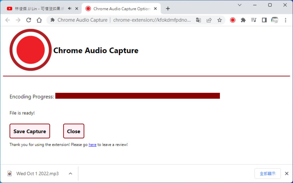Viewport: 293px width, 183px height.
Task: Open downloaded Wed Oct 1 2022.mp3 file
Action: coord(37,173)
